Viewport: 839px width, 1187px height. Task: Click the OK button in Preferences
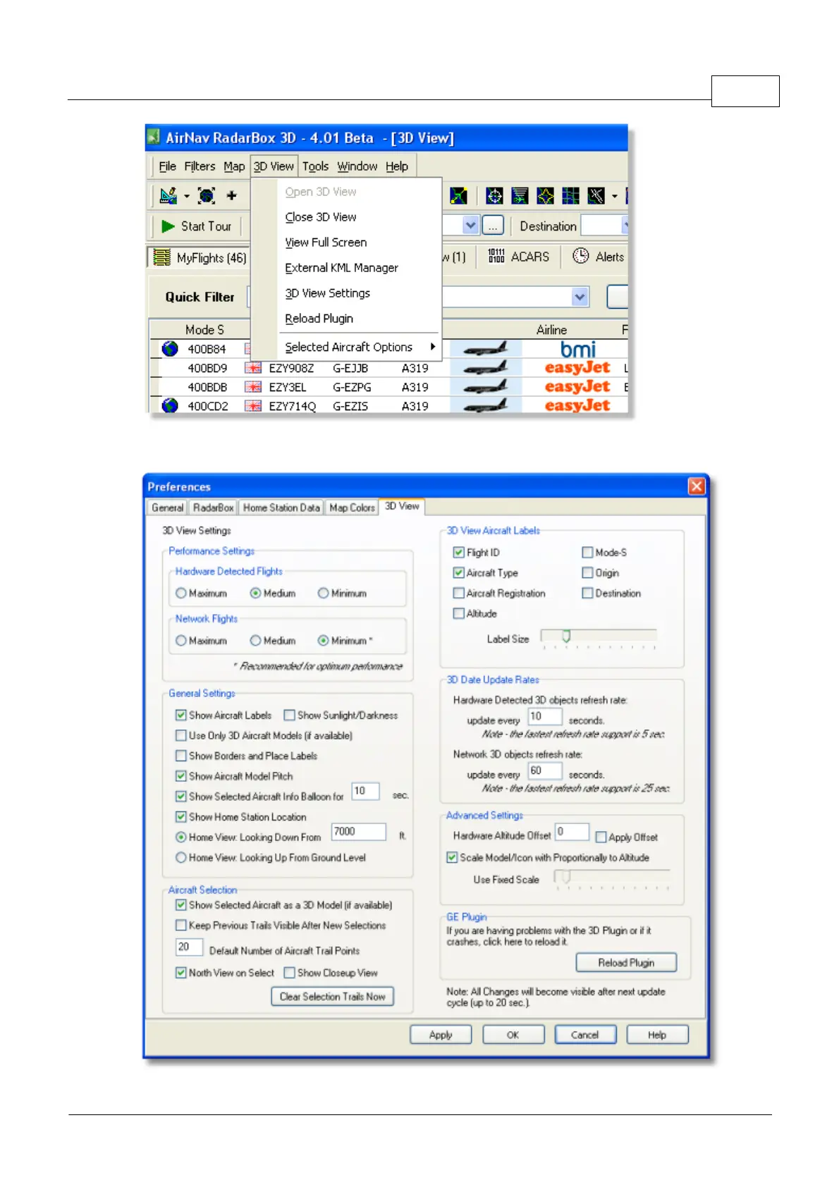[513, 1035]
